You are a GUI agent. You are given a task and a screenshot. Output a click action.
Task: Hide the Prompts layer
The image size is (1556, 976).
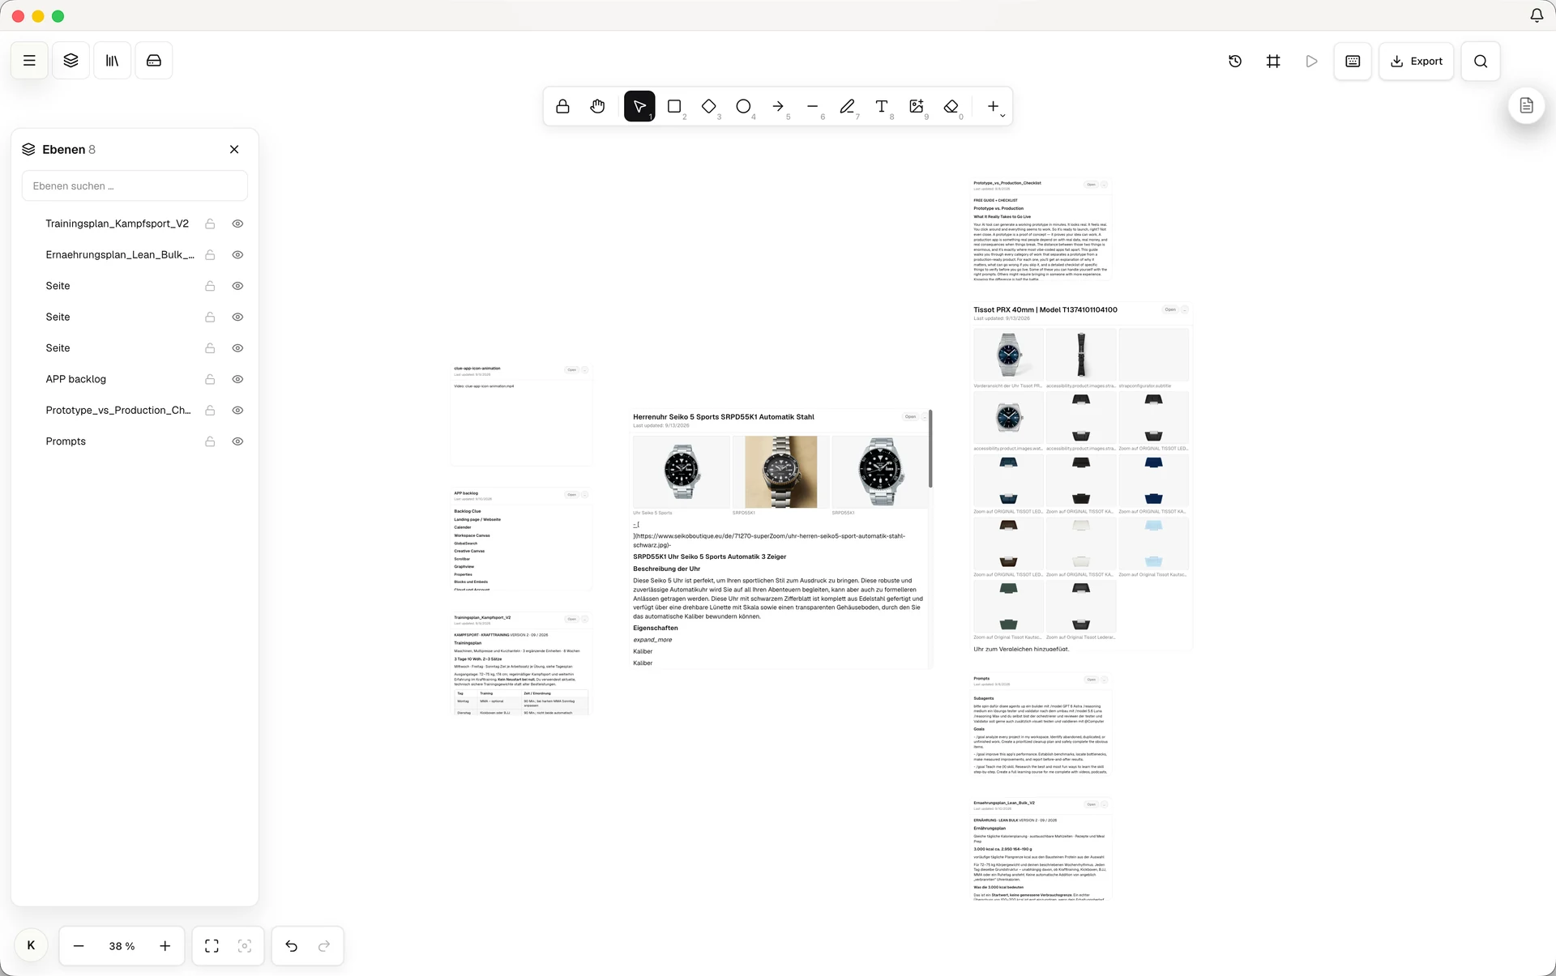click(237, 441)
